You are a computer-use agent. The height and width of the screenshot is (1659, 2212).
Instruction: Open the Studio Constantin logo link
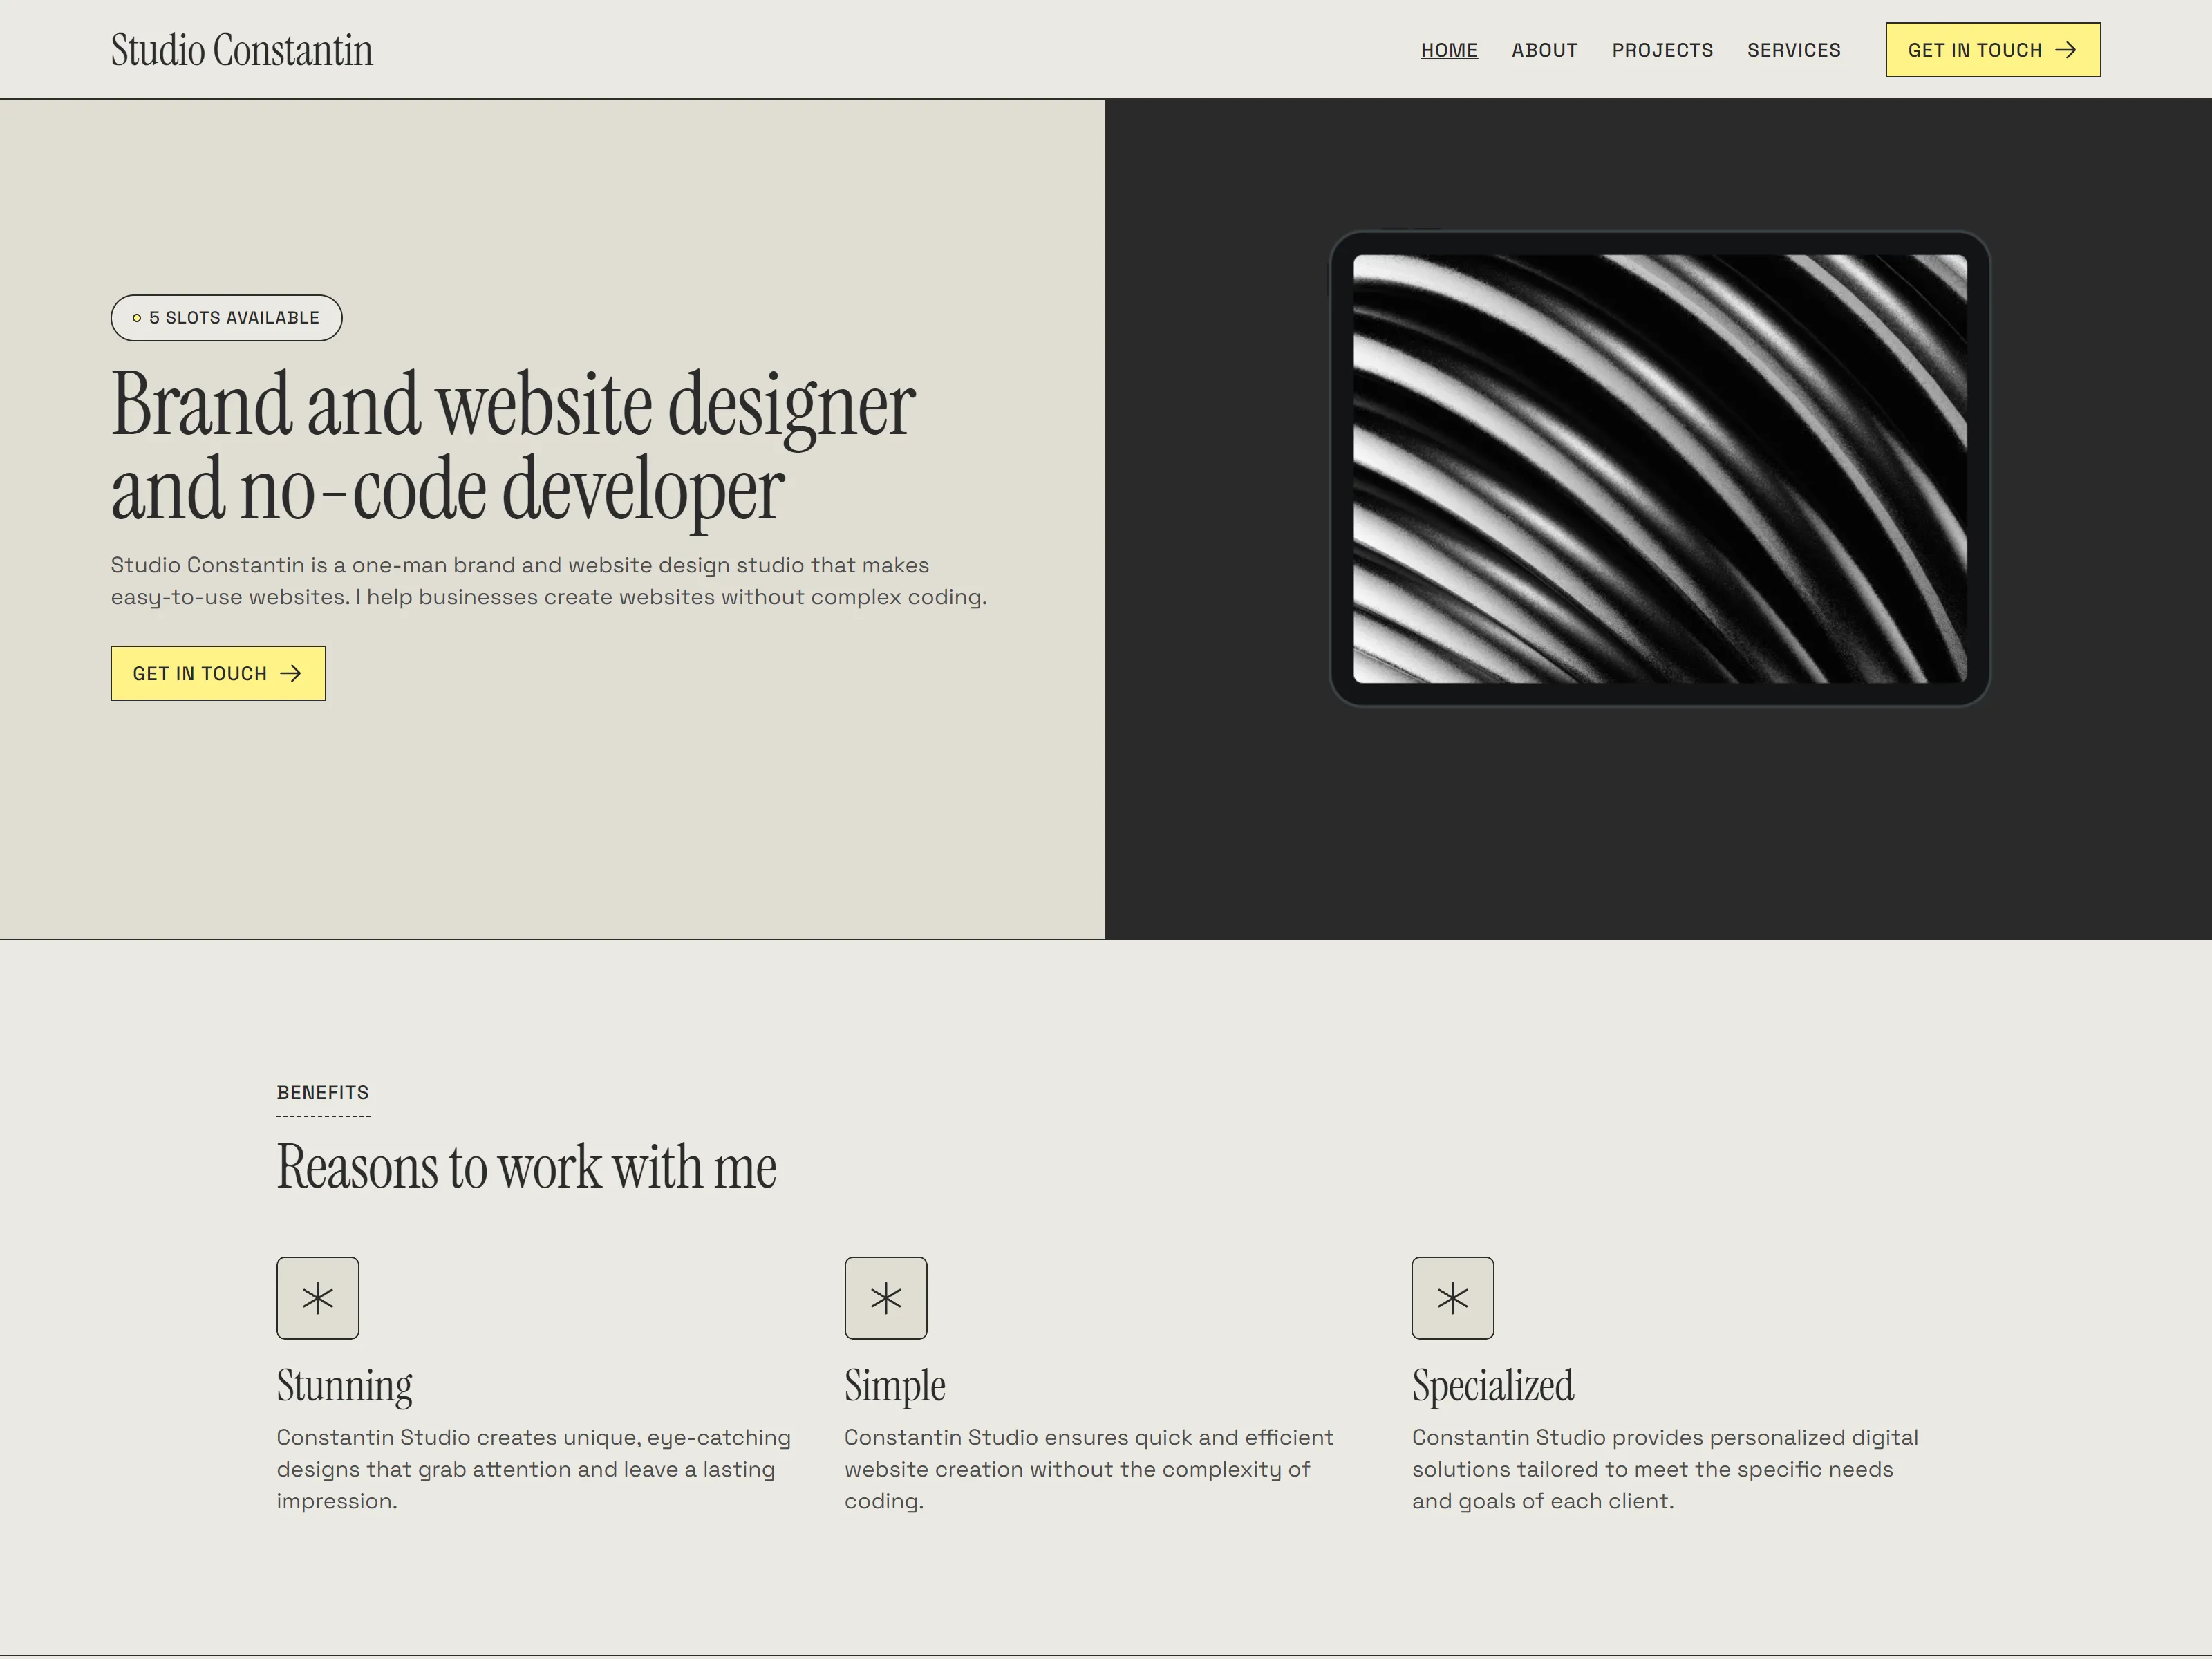point(242,50)
